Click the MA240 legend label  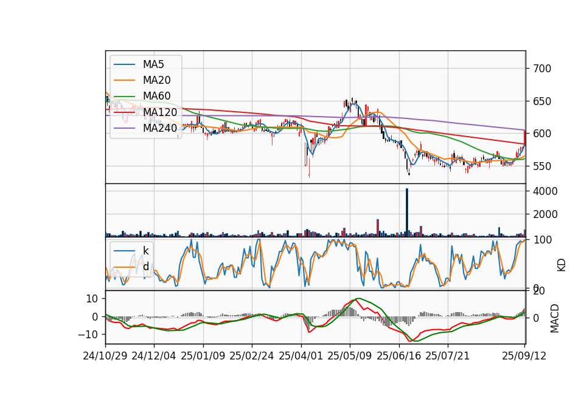coord(160,128)
